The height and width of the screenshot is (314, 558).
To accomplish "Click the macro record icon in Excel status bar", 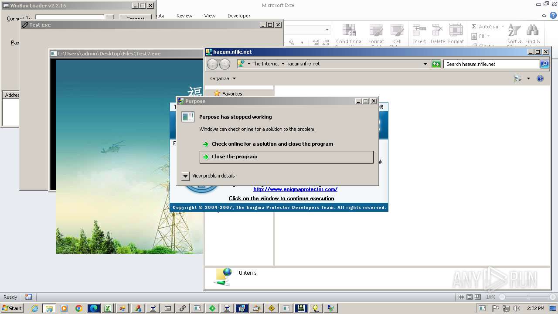I will point(28,297).
